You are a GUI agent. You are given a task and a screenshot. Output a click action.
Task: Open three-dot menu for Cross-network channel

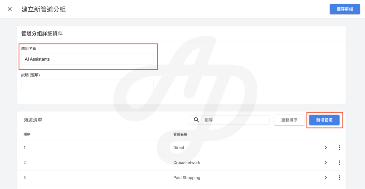339,163
